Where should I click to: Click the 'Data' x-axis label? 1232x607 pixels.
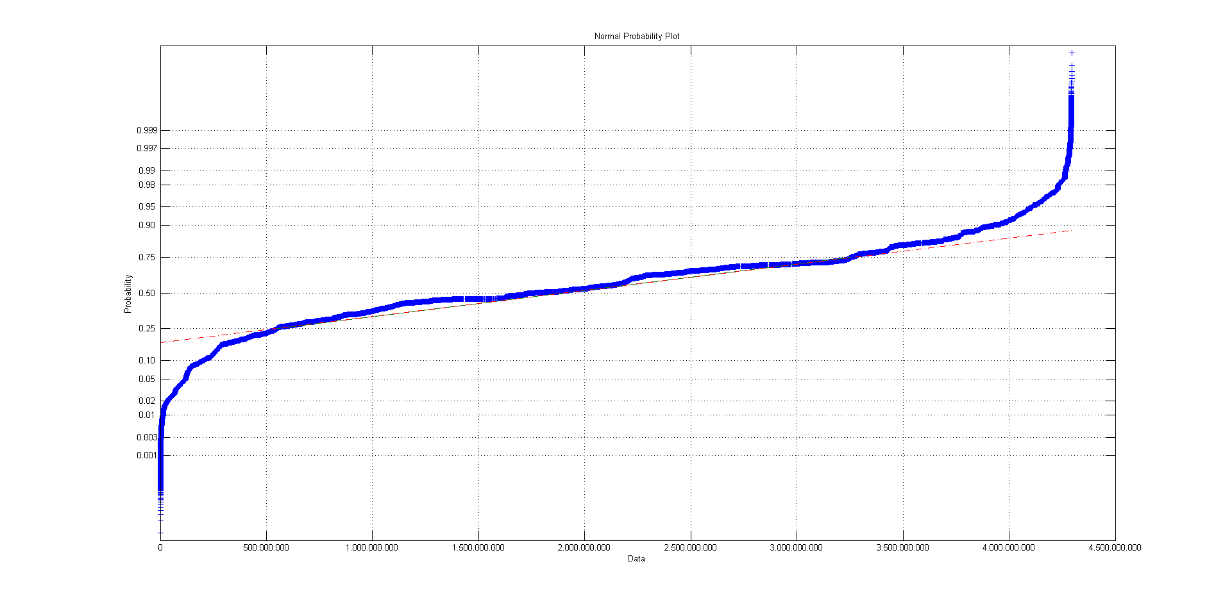(x=636, y=559)
